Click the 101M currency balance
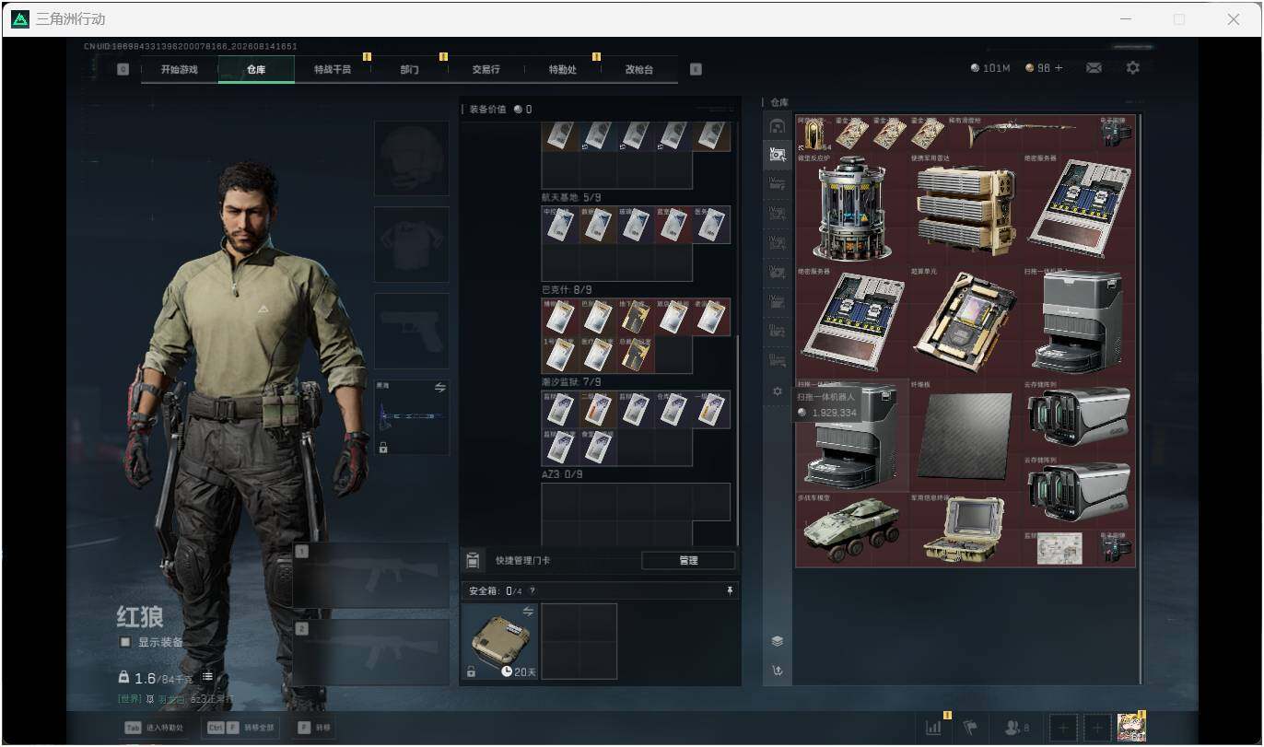1264x747 pixels. tap(990, 68)
